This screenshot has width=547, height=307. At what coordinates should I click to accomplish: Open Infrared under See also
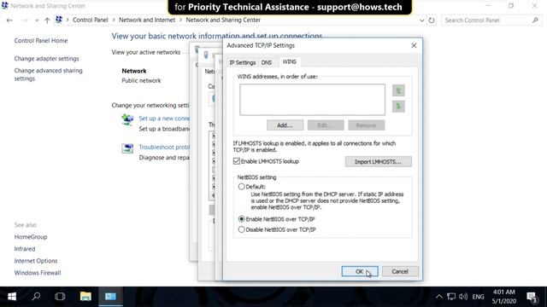[25, 249]
